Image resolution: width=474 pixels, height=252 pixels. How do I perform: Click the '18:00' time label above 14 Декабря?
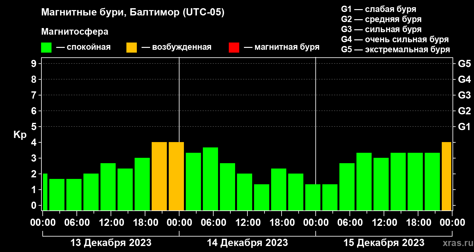pos(282,222)
